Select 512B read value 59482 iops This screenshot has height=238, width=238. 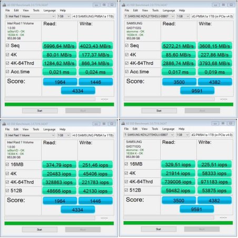point(178,191)
